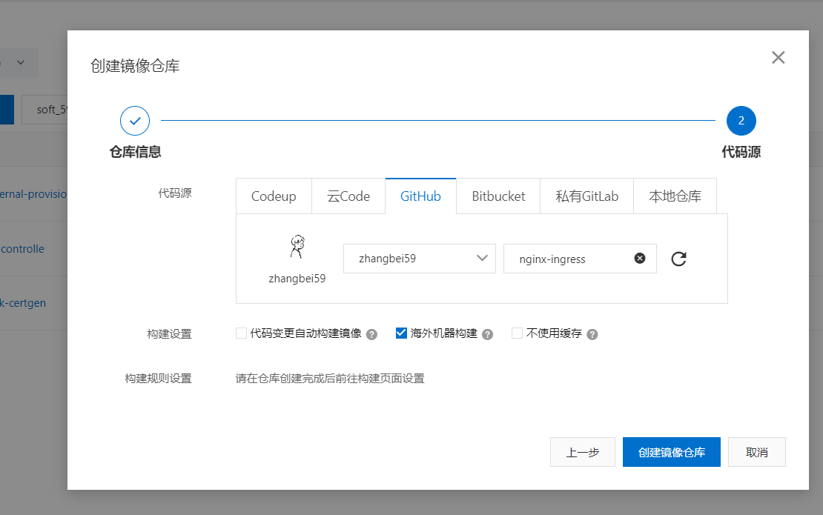Expand the dropdown in background top-left corner

[20, 63]
